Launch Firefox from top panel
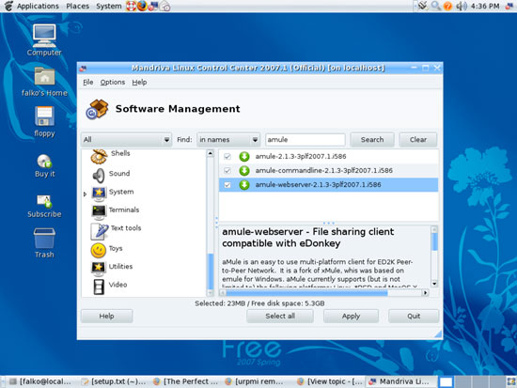This screenshot has width=517, height=388. 142,6
